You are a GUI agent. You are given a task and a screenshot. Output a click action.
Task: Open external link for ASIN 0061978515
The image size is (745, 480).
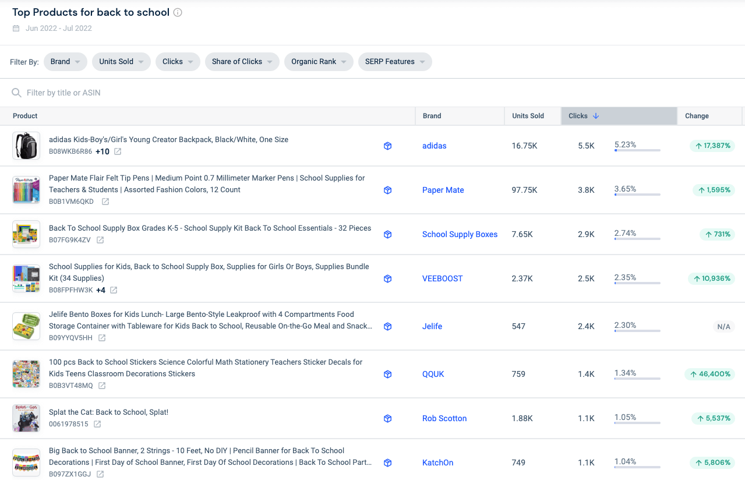click(97, 424)
